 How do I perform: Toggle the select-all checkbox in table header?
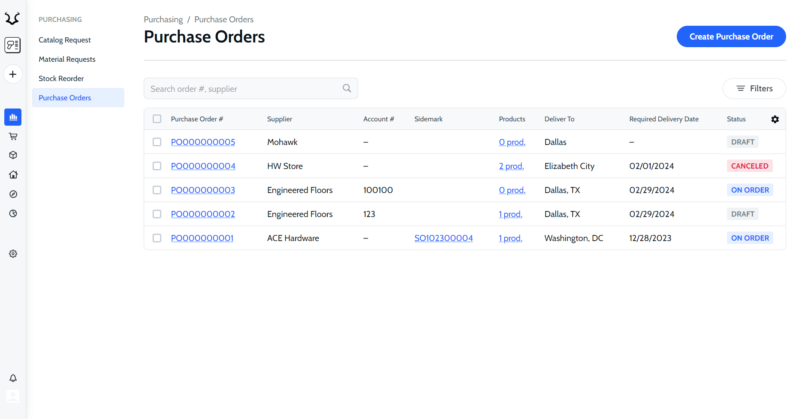157,119
